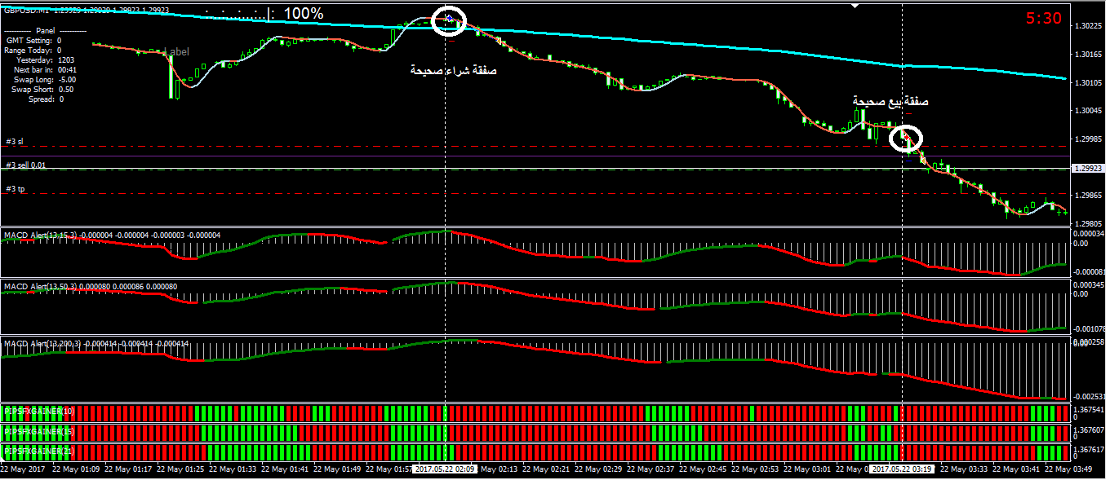Select the #3 sell 0.01 order line label
This screenshot has width=1110, height=480.
tap(26, 165)
